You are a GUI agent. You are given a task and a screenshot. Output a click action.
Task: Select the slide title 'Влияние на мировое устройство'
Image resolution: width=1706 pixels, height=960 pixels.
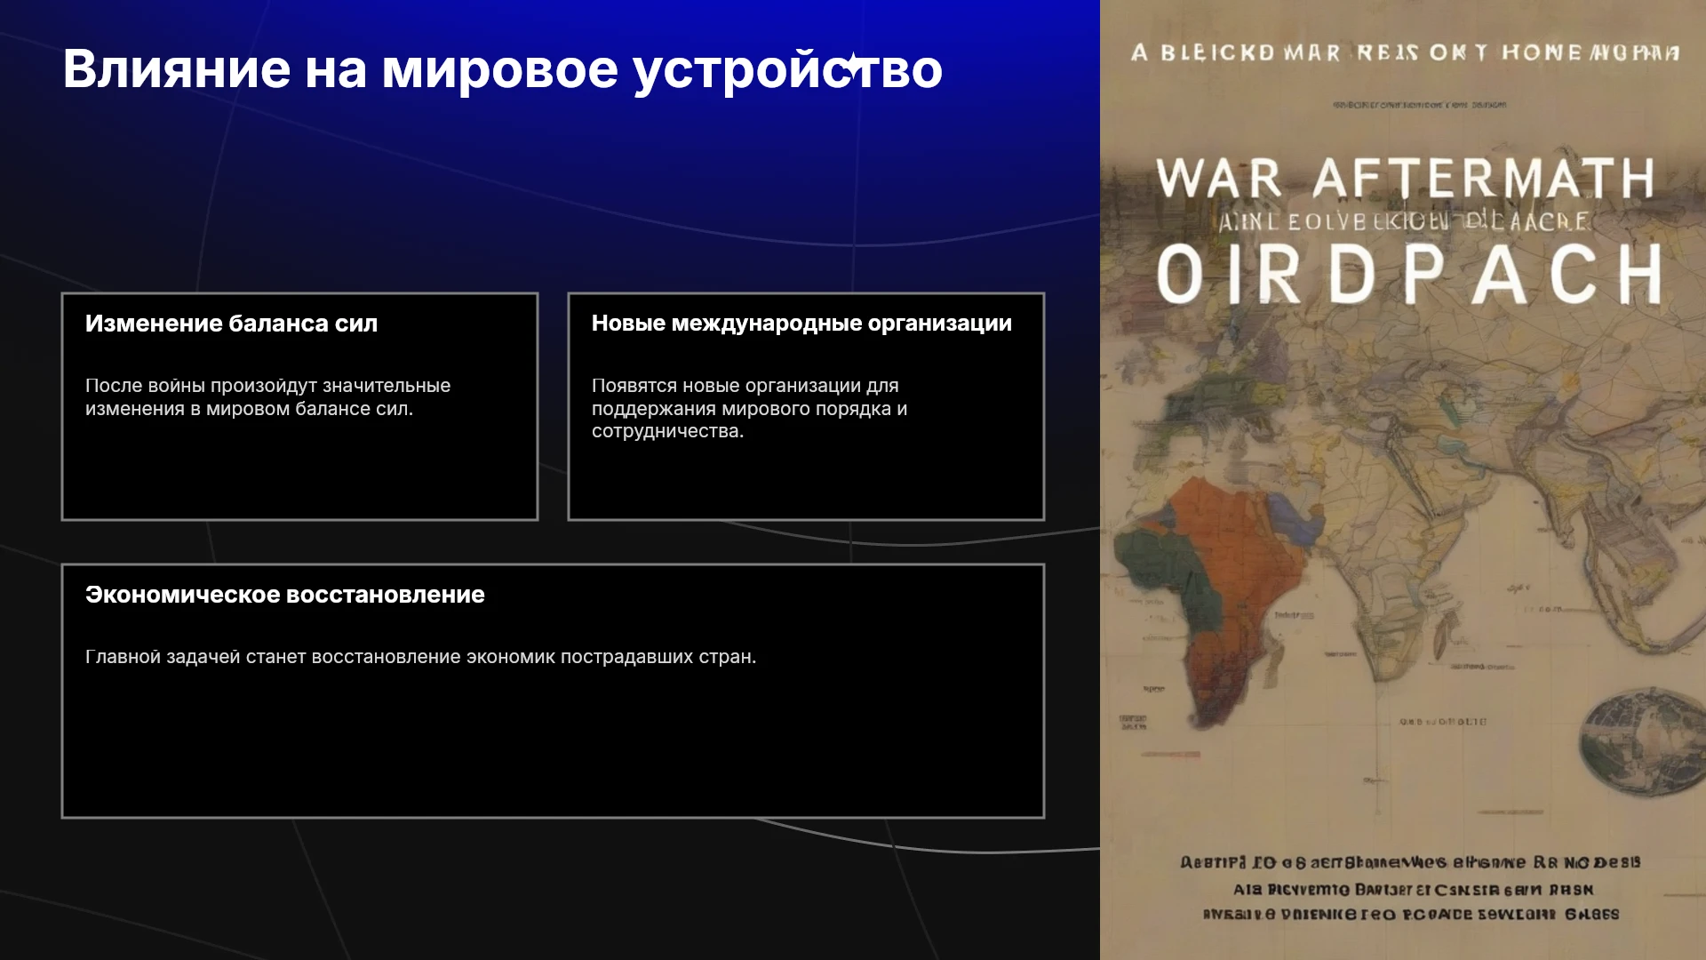(x=502, y=68)
